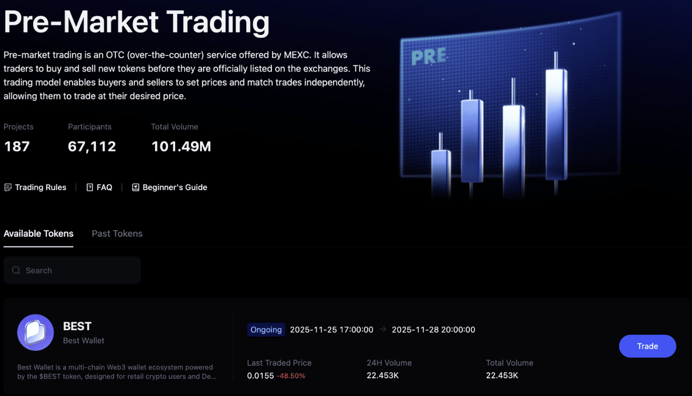Click the Ongoing status badge
The width and height of the screenshot is (692, 396).
[266, 329]
